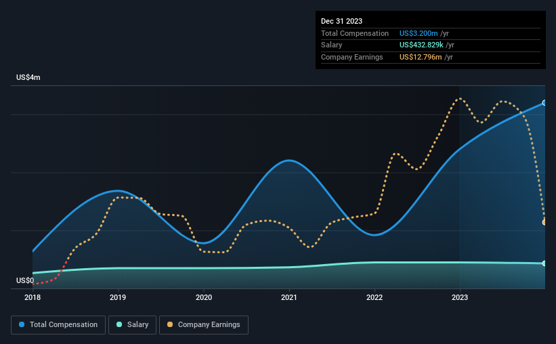
Task: Click the teal Salary legend dot
Action: 119,324
